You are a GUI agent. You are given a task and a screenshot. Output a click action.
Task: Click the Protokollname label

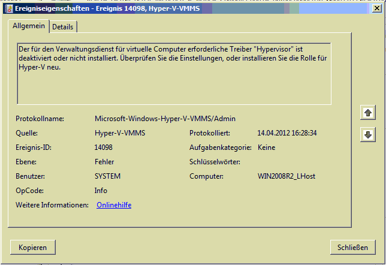tap(40, 119)
